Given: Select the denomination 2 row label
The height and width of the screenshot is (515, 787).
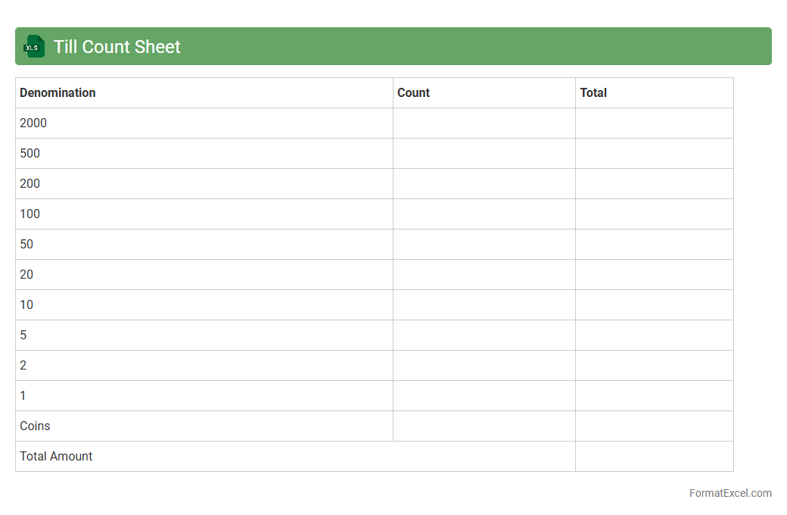Looking at the screenshot, I should pyautogui.click(x=23, y=365).
